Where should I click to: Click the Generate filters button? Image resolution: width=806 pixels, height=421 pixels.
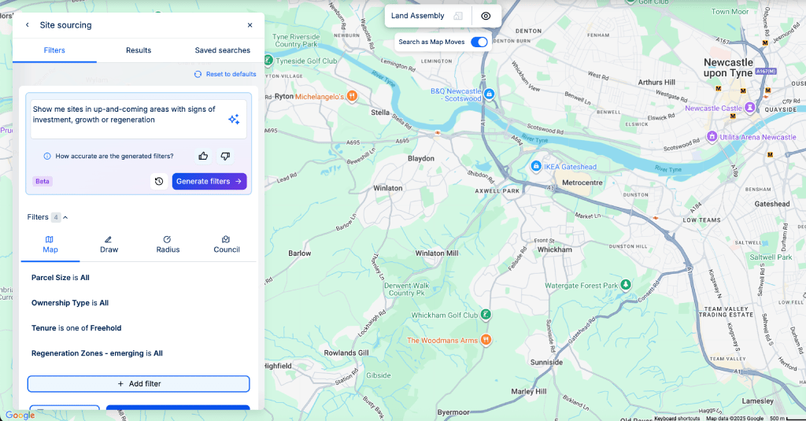pos(209,182)
